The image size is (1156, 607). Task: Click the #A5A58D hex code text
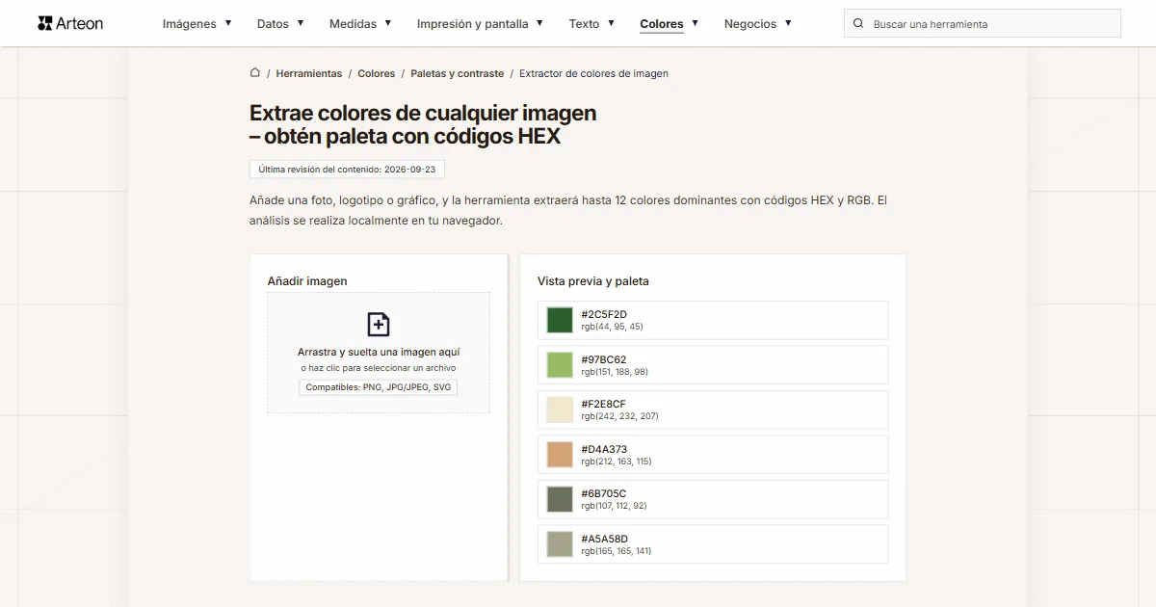[x=605, y=539]
